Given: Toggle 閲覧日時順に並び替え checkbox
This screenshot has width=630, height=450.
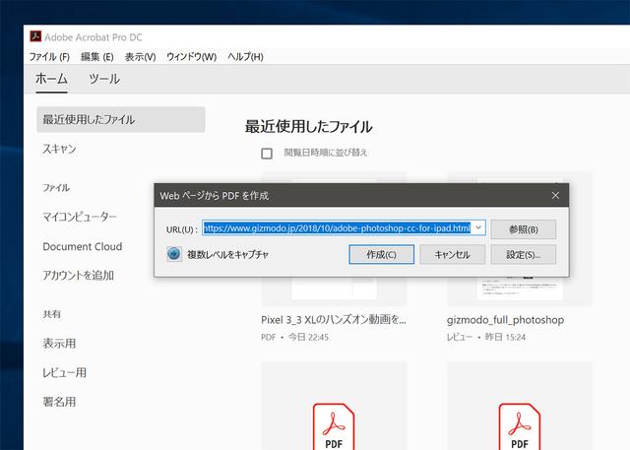Looking at the screenshot, I should pyautogui.click(x=267, y=153).
